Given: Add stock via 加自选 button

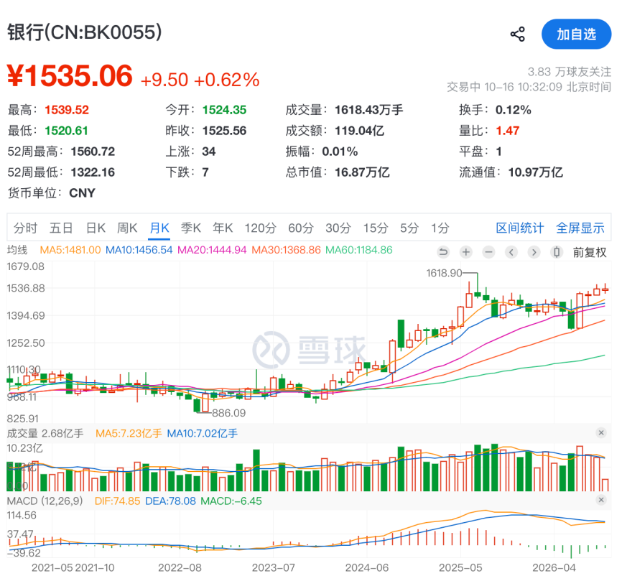Looking at the screenshot, I should coord(576,34).
